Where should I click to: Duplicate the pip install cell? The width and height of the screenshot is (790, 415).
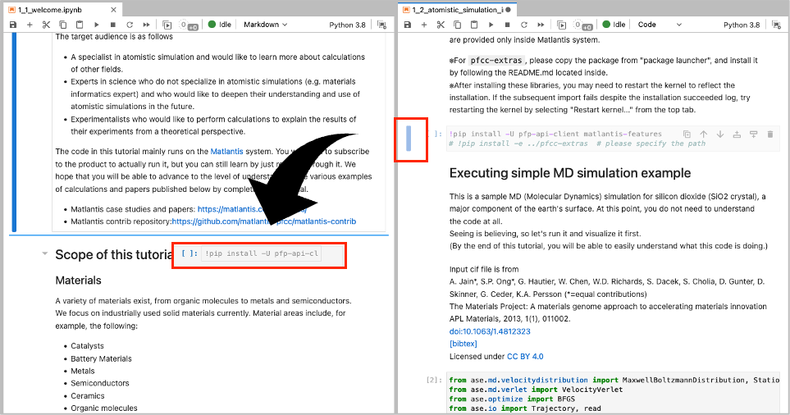pyautogui.click(x=686, y=134)
